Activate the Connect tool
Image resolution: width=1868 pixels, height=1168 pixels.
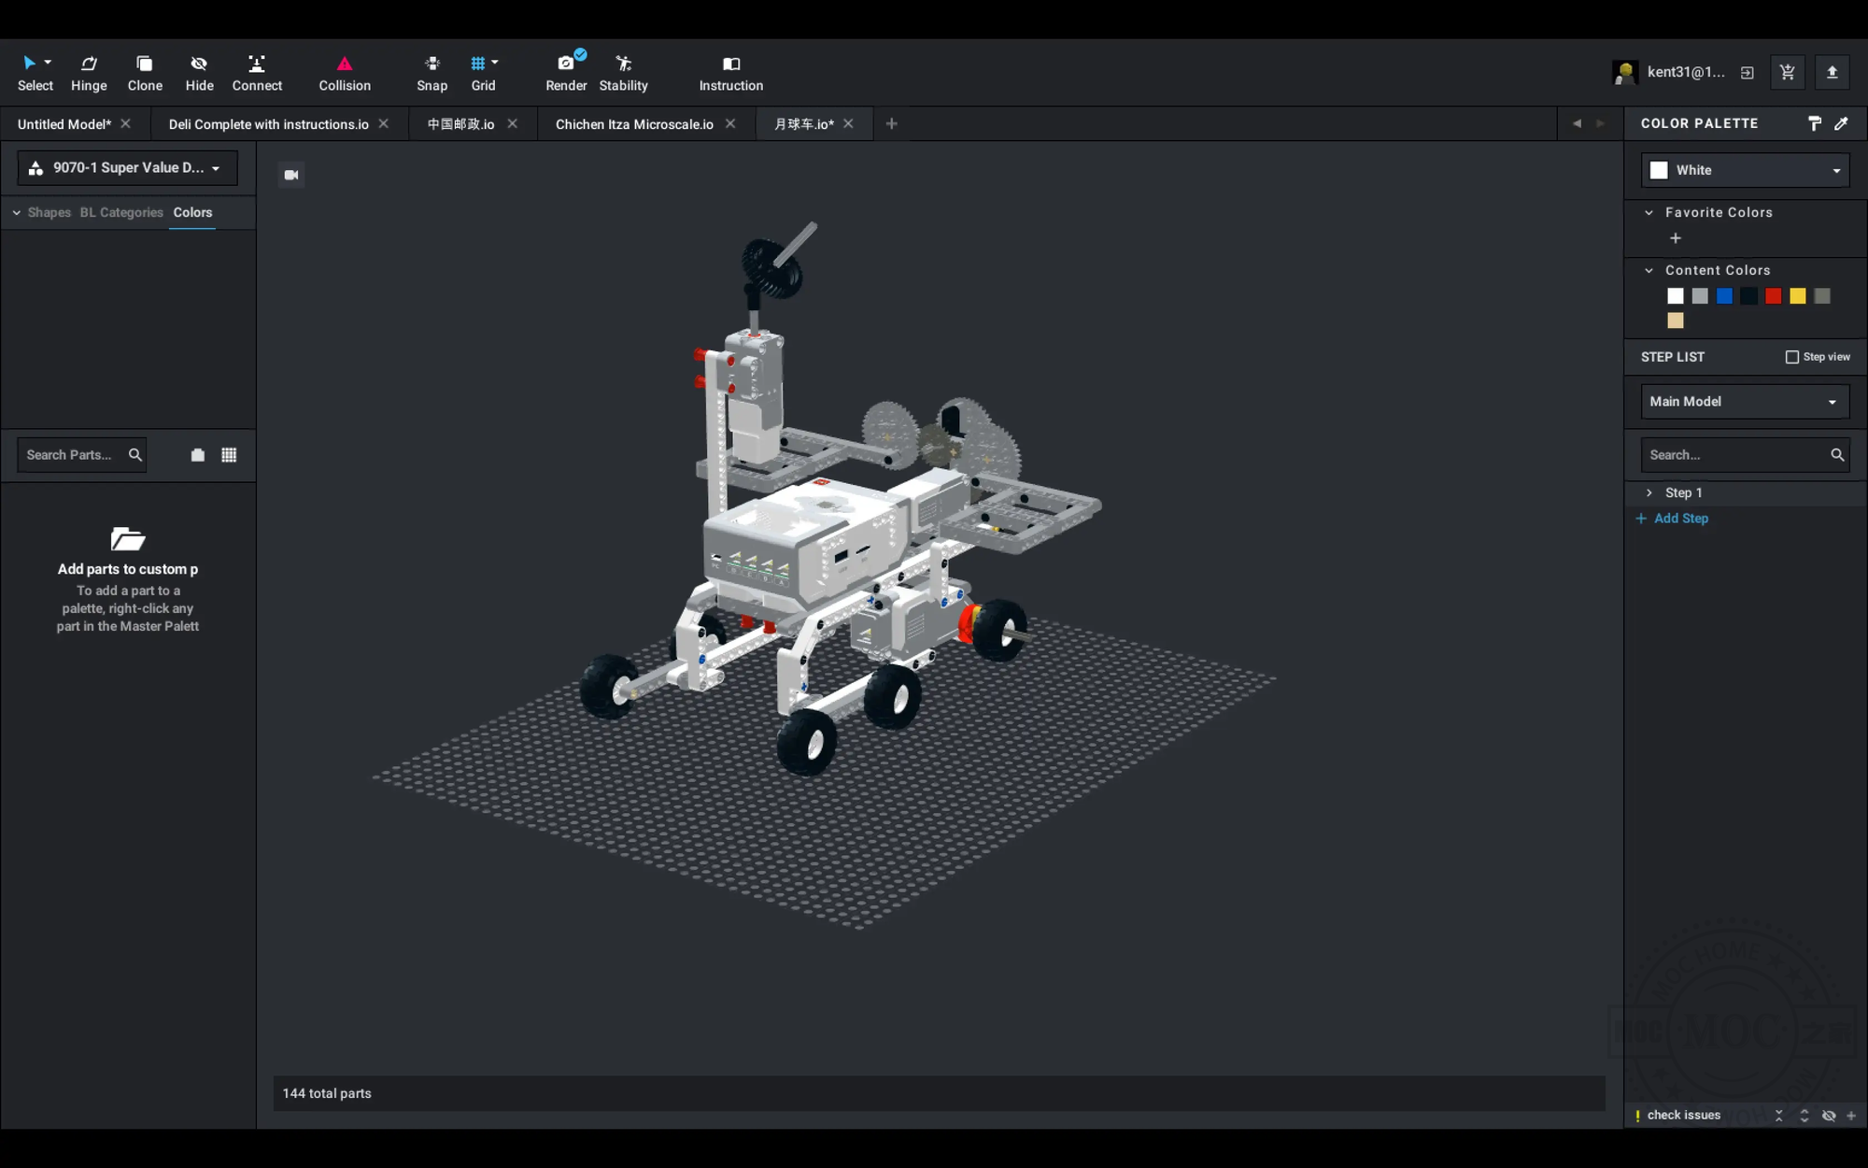(256, 73)
